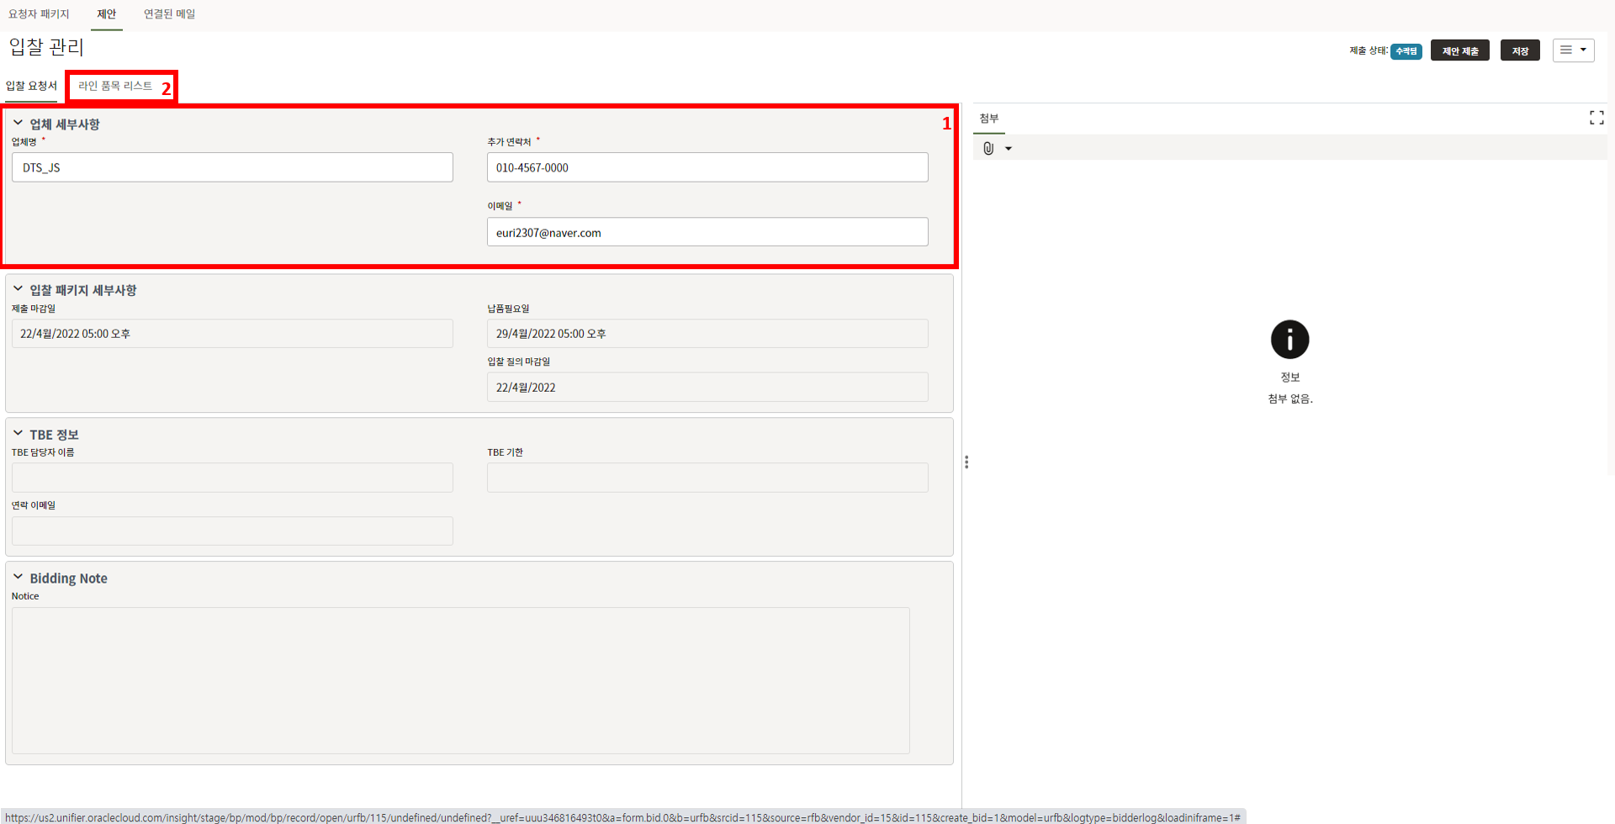Open the 요청자 패키지 tab

(39, 14)
